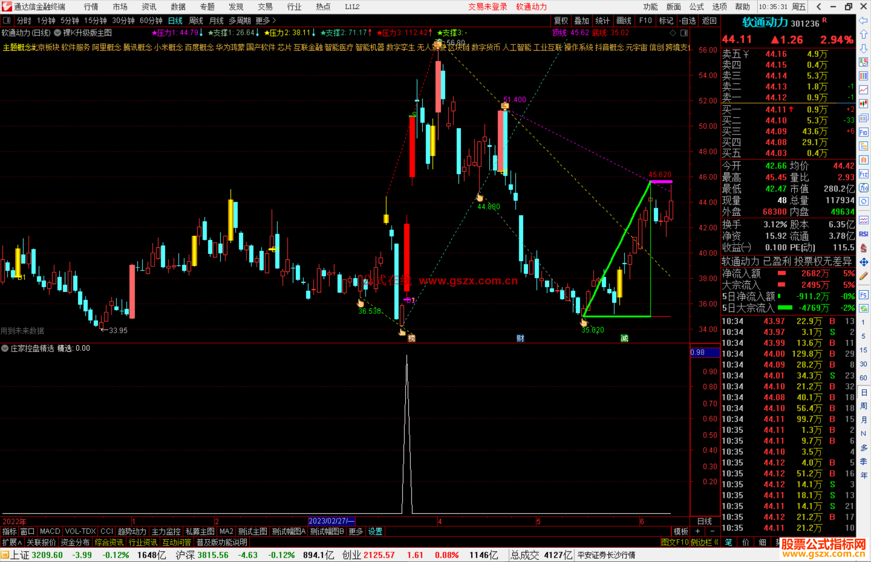871x562 pixels.
Task: Open the 公式 menu
Action: point(696,7)
